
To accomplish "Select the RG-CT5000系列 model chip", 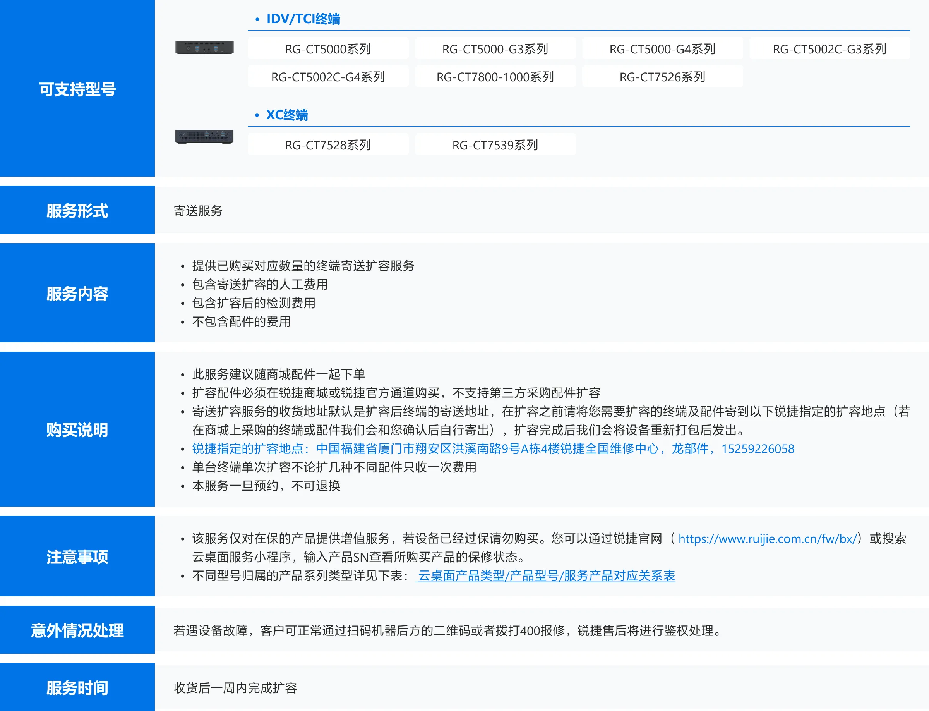I will point(328,49).
